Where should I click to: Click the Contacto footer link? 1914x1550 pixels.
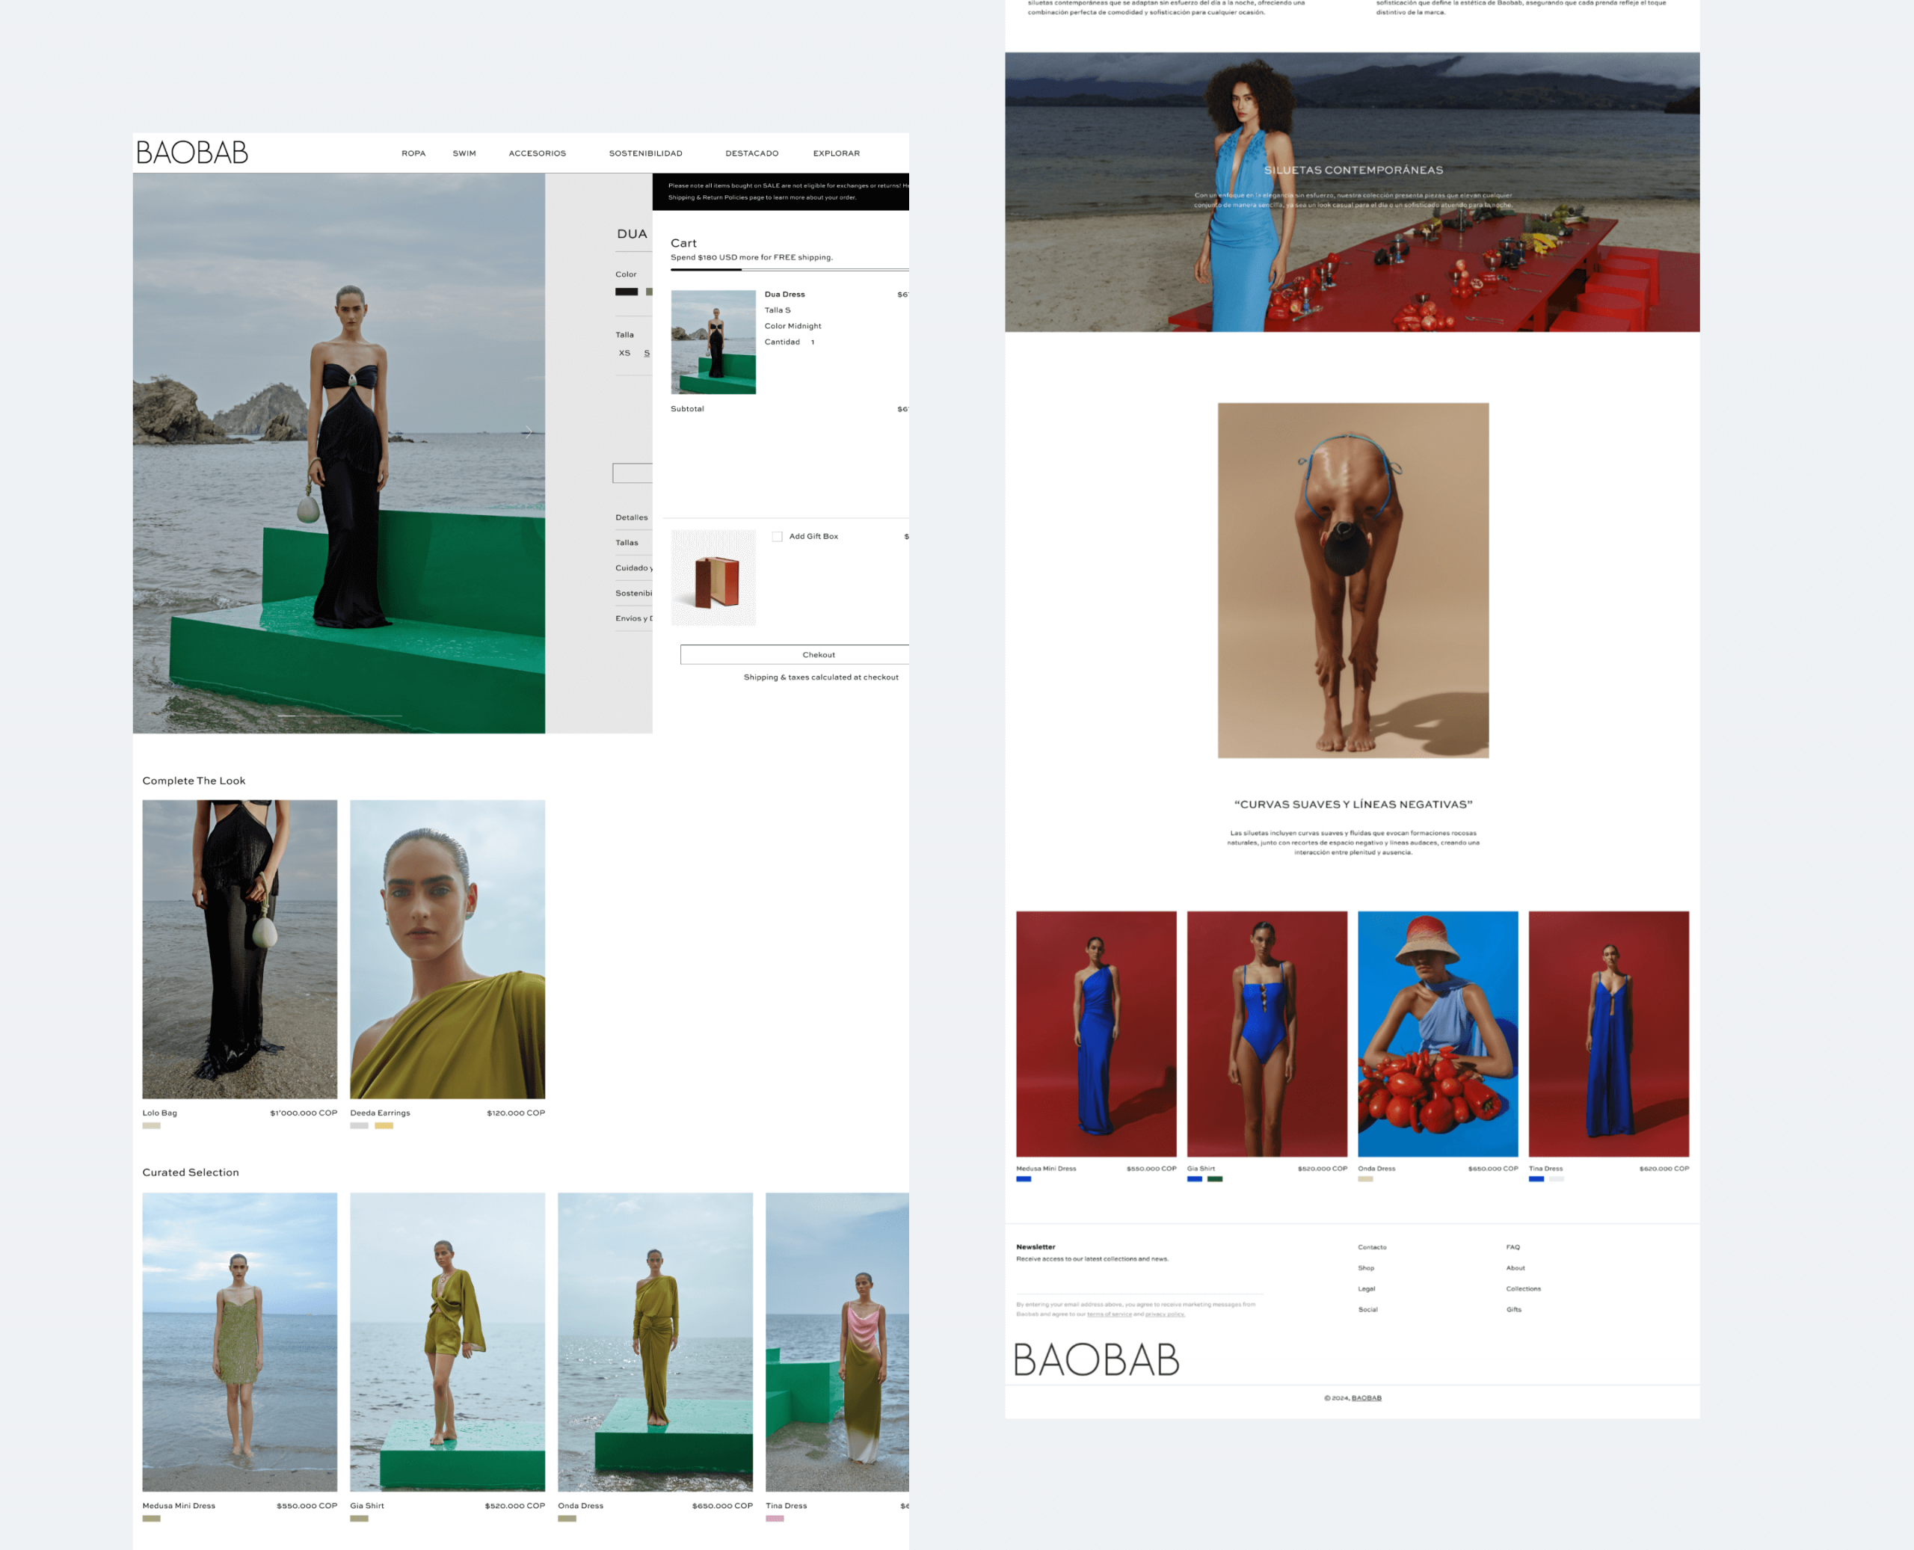(x=1371, y=1247)
